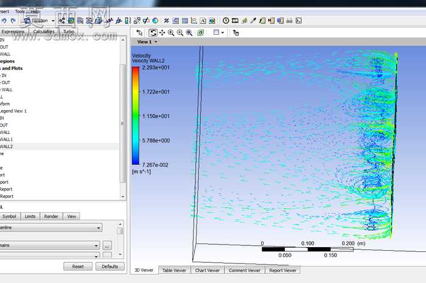The height and width of the screenshot is (283, 426).
Task: Open the Domains combo box
Action: pos(50,245)
